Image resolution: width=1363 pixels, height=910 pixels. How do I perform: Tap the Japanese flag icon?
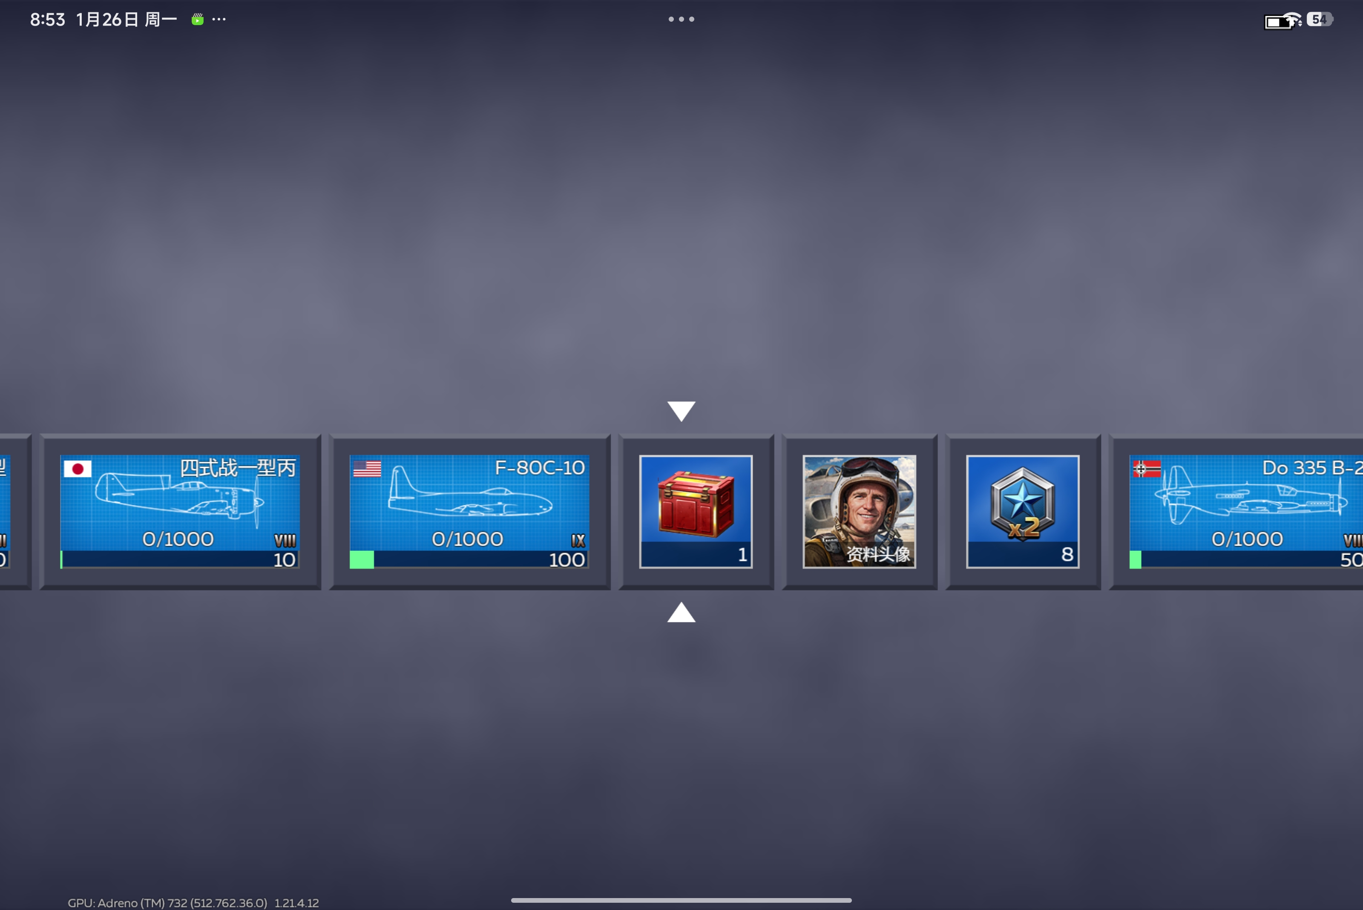78,468
